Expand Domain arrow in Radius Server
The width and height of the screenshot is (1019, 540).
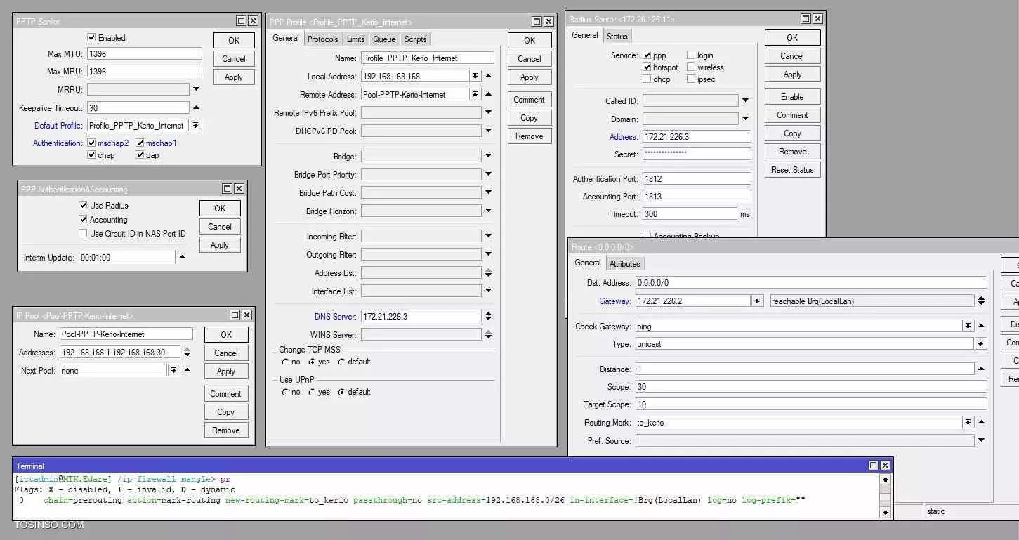pos(746,119)
